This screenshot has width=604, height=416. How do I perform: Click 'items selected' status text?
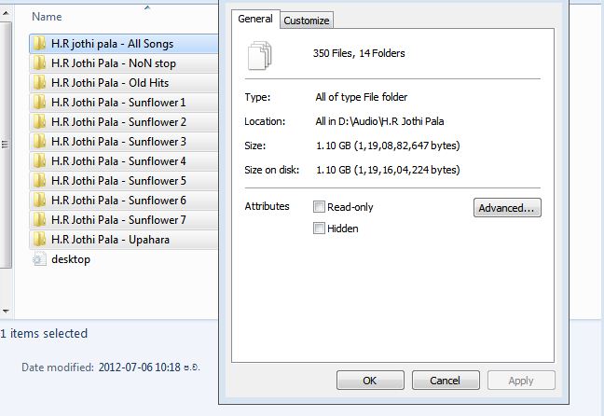click(48, 334)
